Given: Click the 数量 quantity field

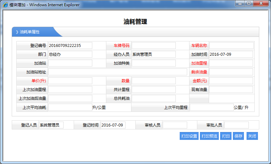Looking at the screenshot, I should [x=154, y=81].
